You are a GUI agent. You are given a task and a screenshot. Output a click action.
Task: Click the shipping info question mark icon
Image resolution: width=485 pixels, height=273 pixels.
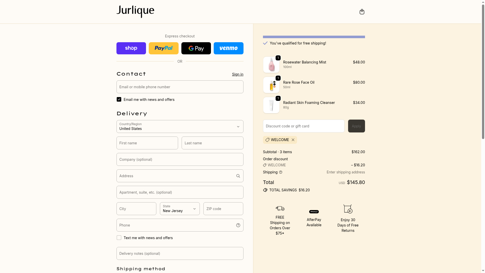(281, 172)
